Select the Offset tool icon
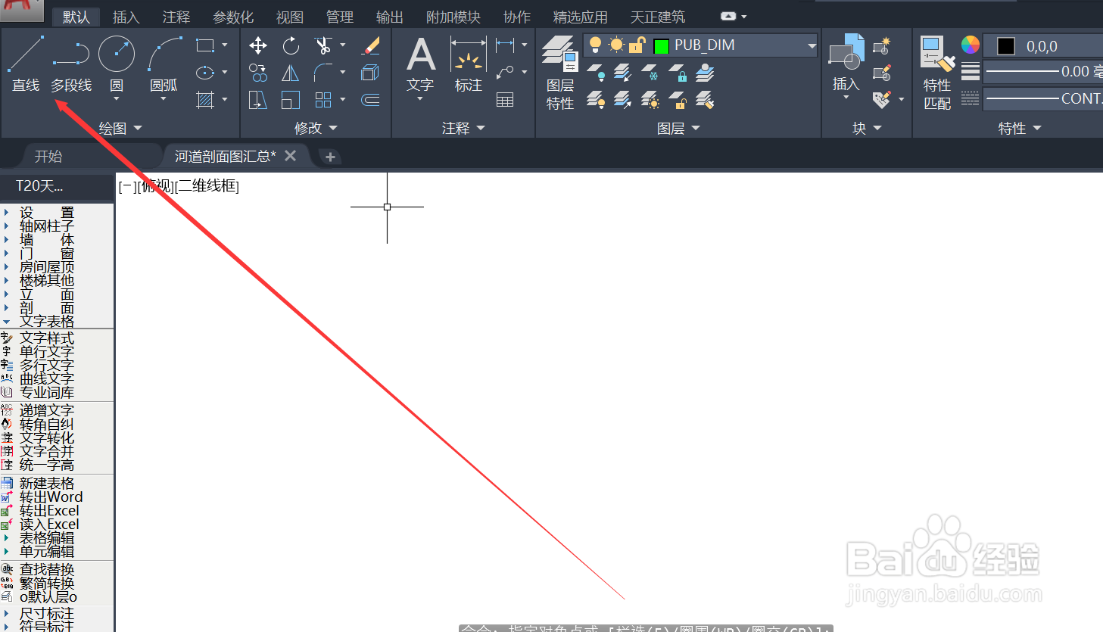This screenshot has width=1103, height=632. click(370, 100)
